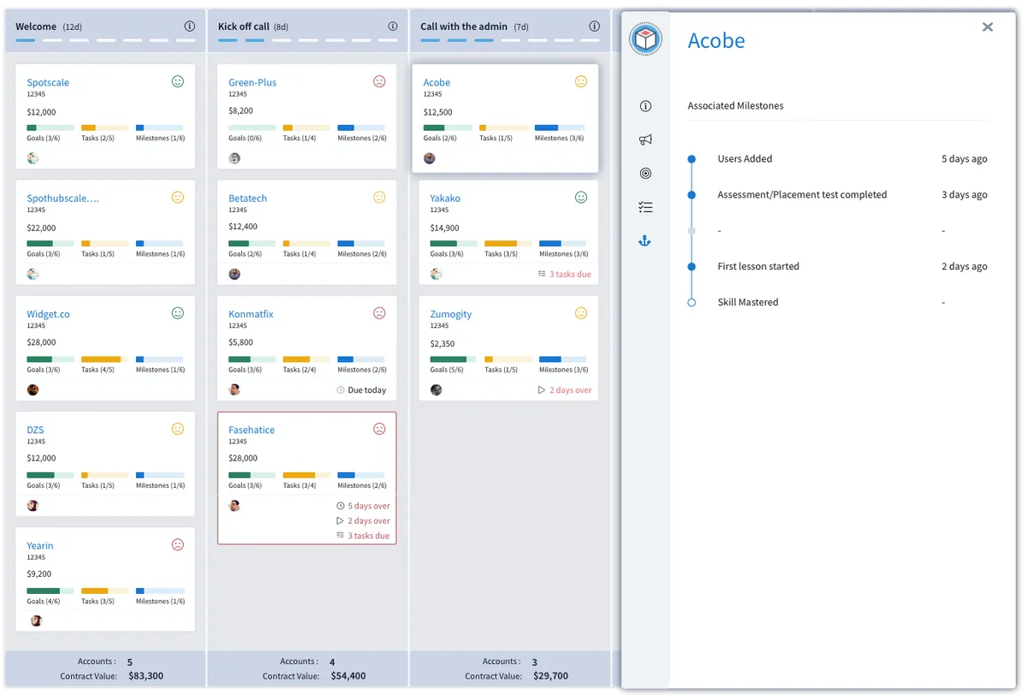Image resolution: width=1027 pixels, height=700 pixels.
Task: Open the Green-Plus account link
Action: pyautogui.click(x=252, y=83)
